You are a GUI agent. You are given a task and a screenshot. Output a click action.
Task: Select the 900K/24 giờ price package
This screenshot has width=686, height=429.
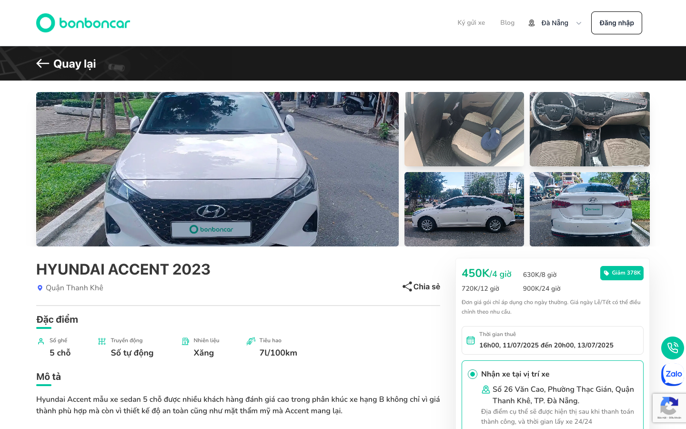[542, 288]
